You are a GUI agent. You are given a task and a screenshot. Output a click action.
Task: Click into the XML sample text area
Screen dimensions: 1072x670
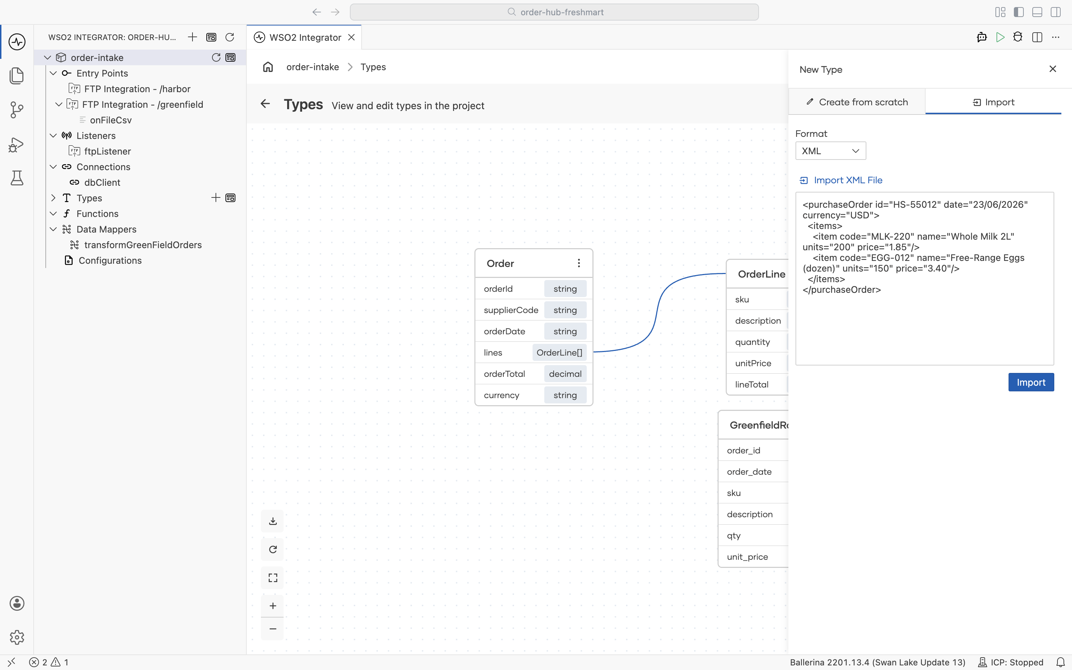(925, 278)
